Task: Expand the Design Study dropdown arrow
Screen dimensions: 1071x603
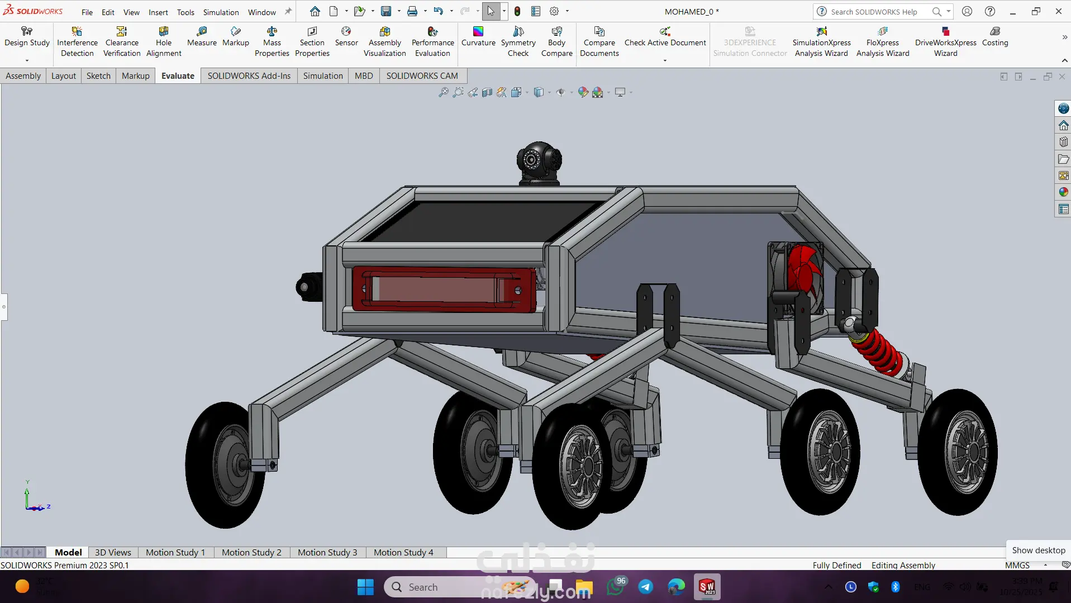Action: tap(27, 60)
